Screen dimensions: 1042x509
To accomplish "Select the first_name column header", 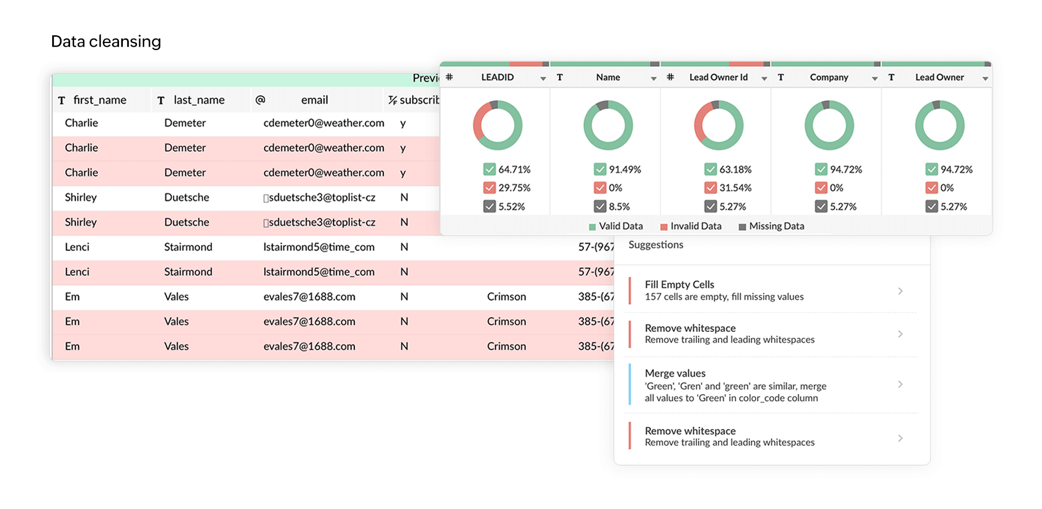I will [x=102, y=100].
